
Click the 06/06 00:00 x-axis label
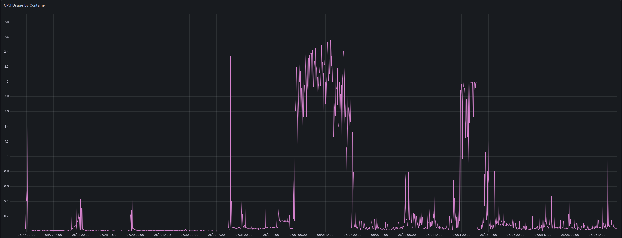tap(570, 235)
